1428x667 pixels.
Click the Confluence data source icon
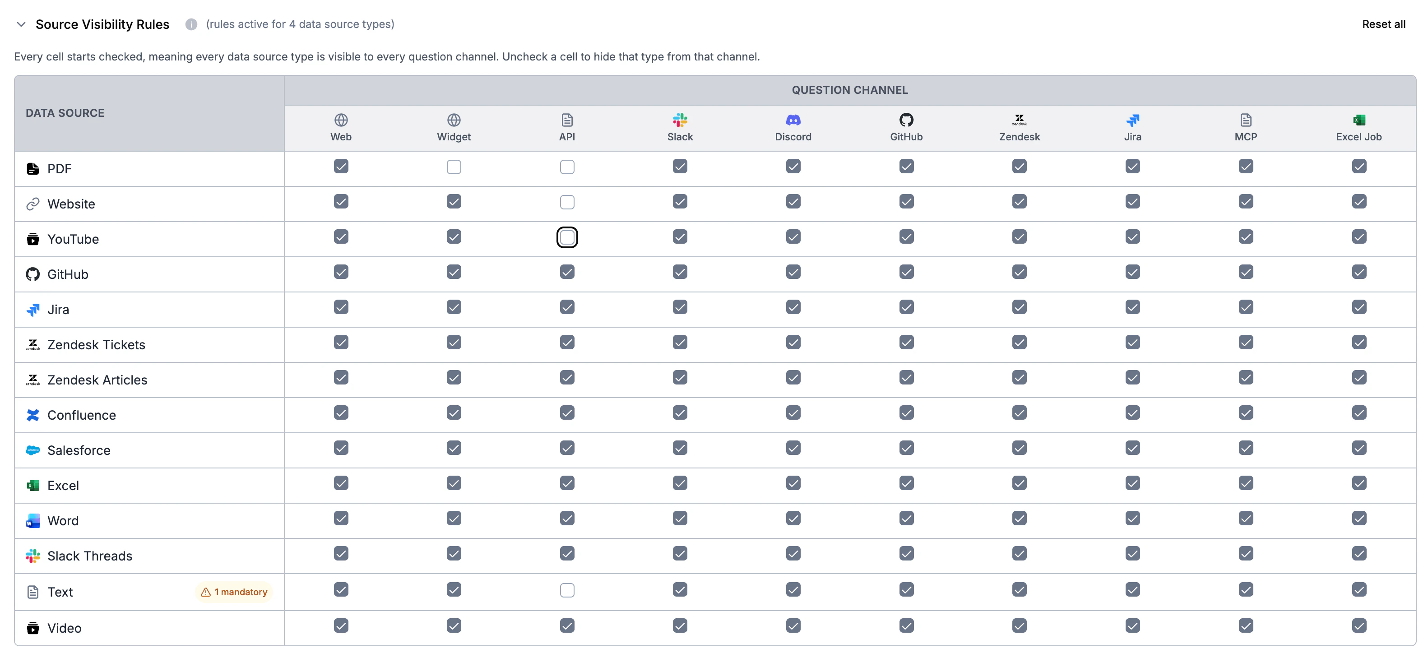[x=32, y=415]
